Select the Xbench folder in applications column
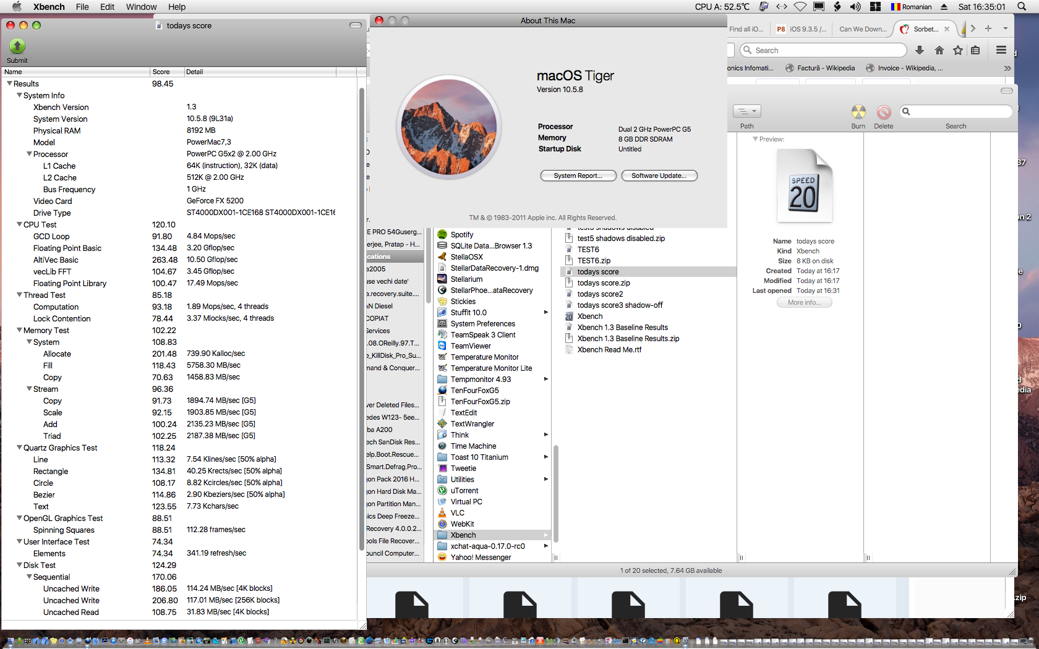This screenshot has height=649, width=1039. pyautogui.click(x=492, y=535)
